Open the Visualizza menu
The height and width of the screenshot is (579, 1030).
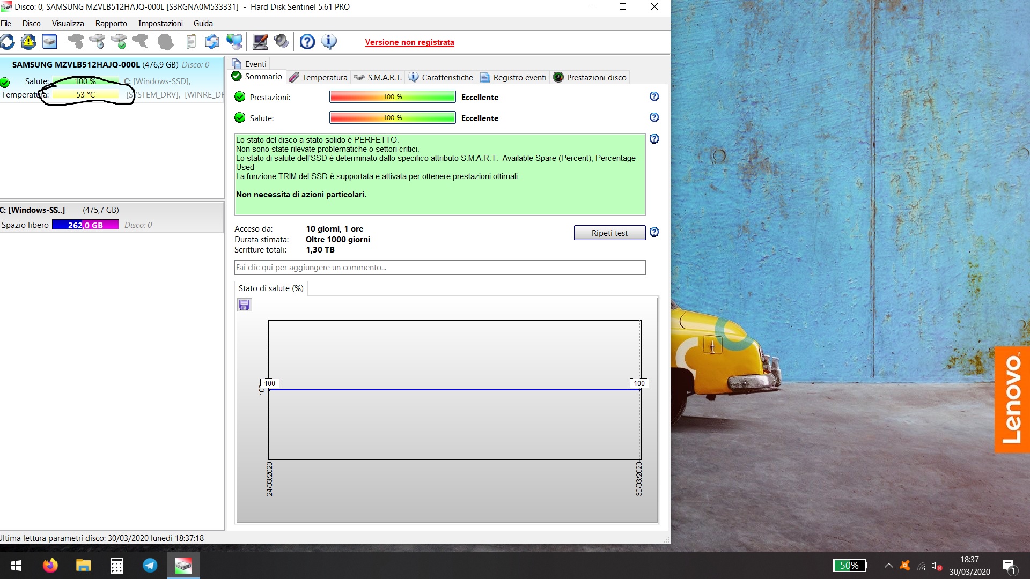tap(68, 24)
